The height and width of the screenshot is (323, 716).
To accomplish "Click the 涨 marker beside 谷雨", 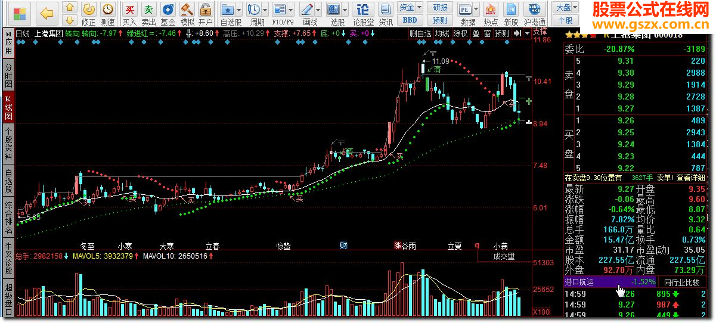I will point(398,245).
